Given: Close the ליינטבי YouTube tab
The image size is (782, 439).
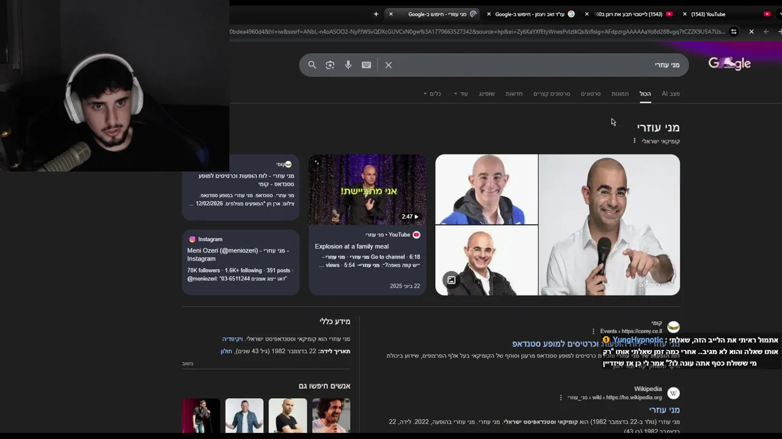Looking at the screenshot, I should click(x=587, y=14).
